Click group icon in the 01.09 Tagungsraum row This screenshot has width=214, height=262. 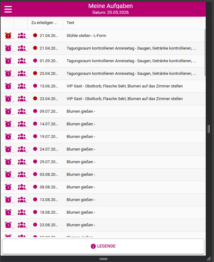point(22,61)
